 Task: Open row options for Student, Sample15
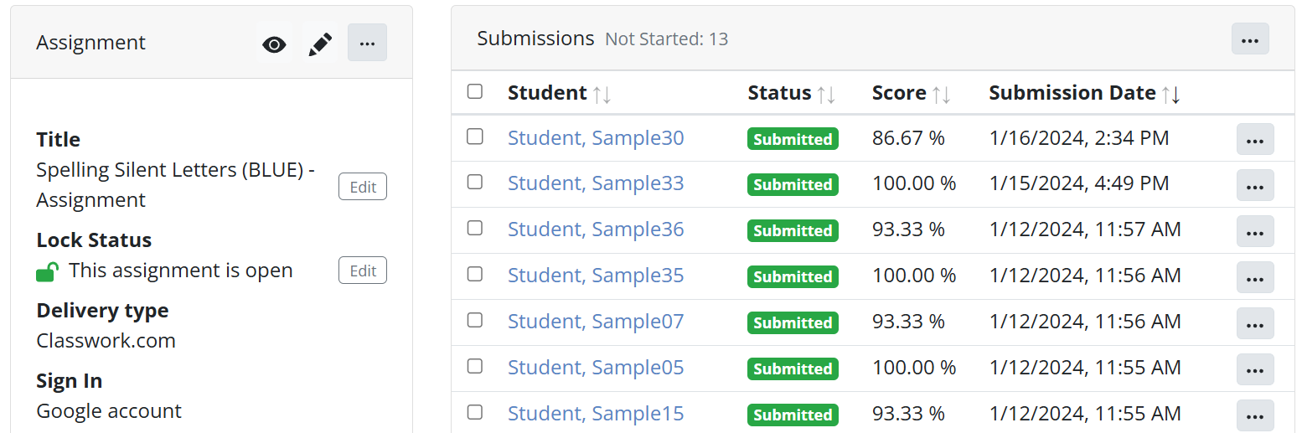(1255, 415)
